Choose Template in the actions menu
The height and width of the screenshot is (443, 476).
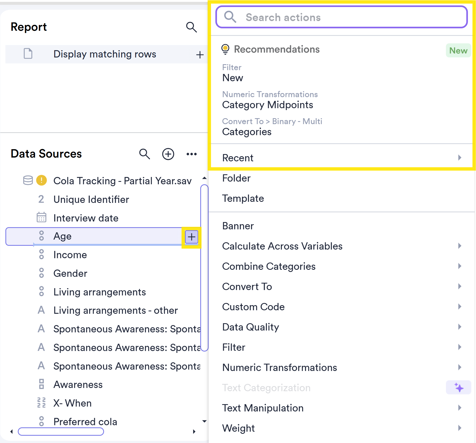click(243, 199)
